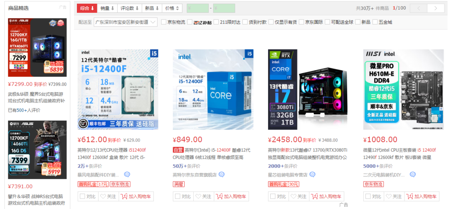The height and width of the screenshot is (209, 449).
Task: Open title 英特尔(Intel) i5-12400F 酷睿12代
Action: tap(212, 153)
